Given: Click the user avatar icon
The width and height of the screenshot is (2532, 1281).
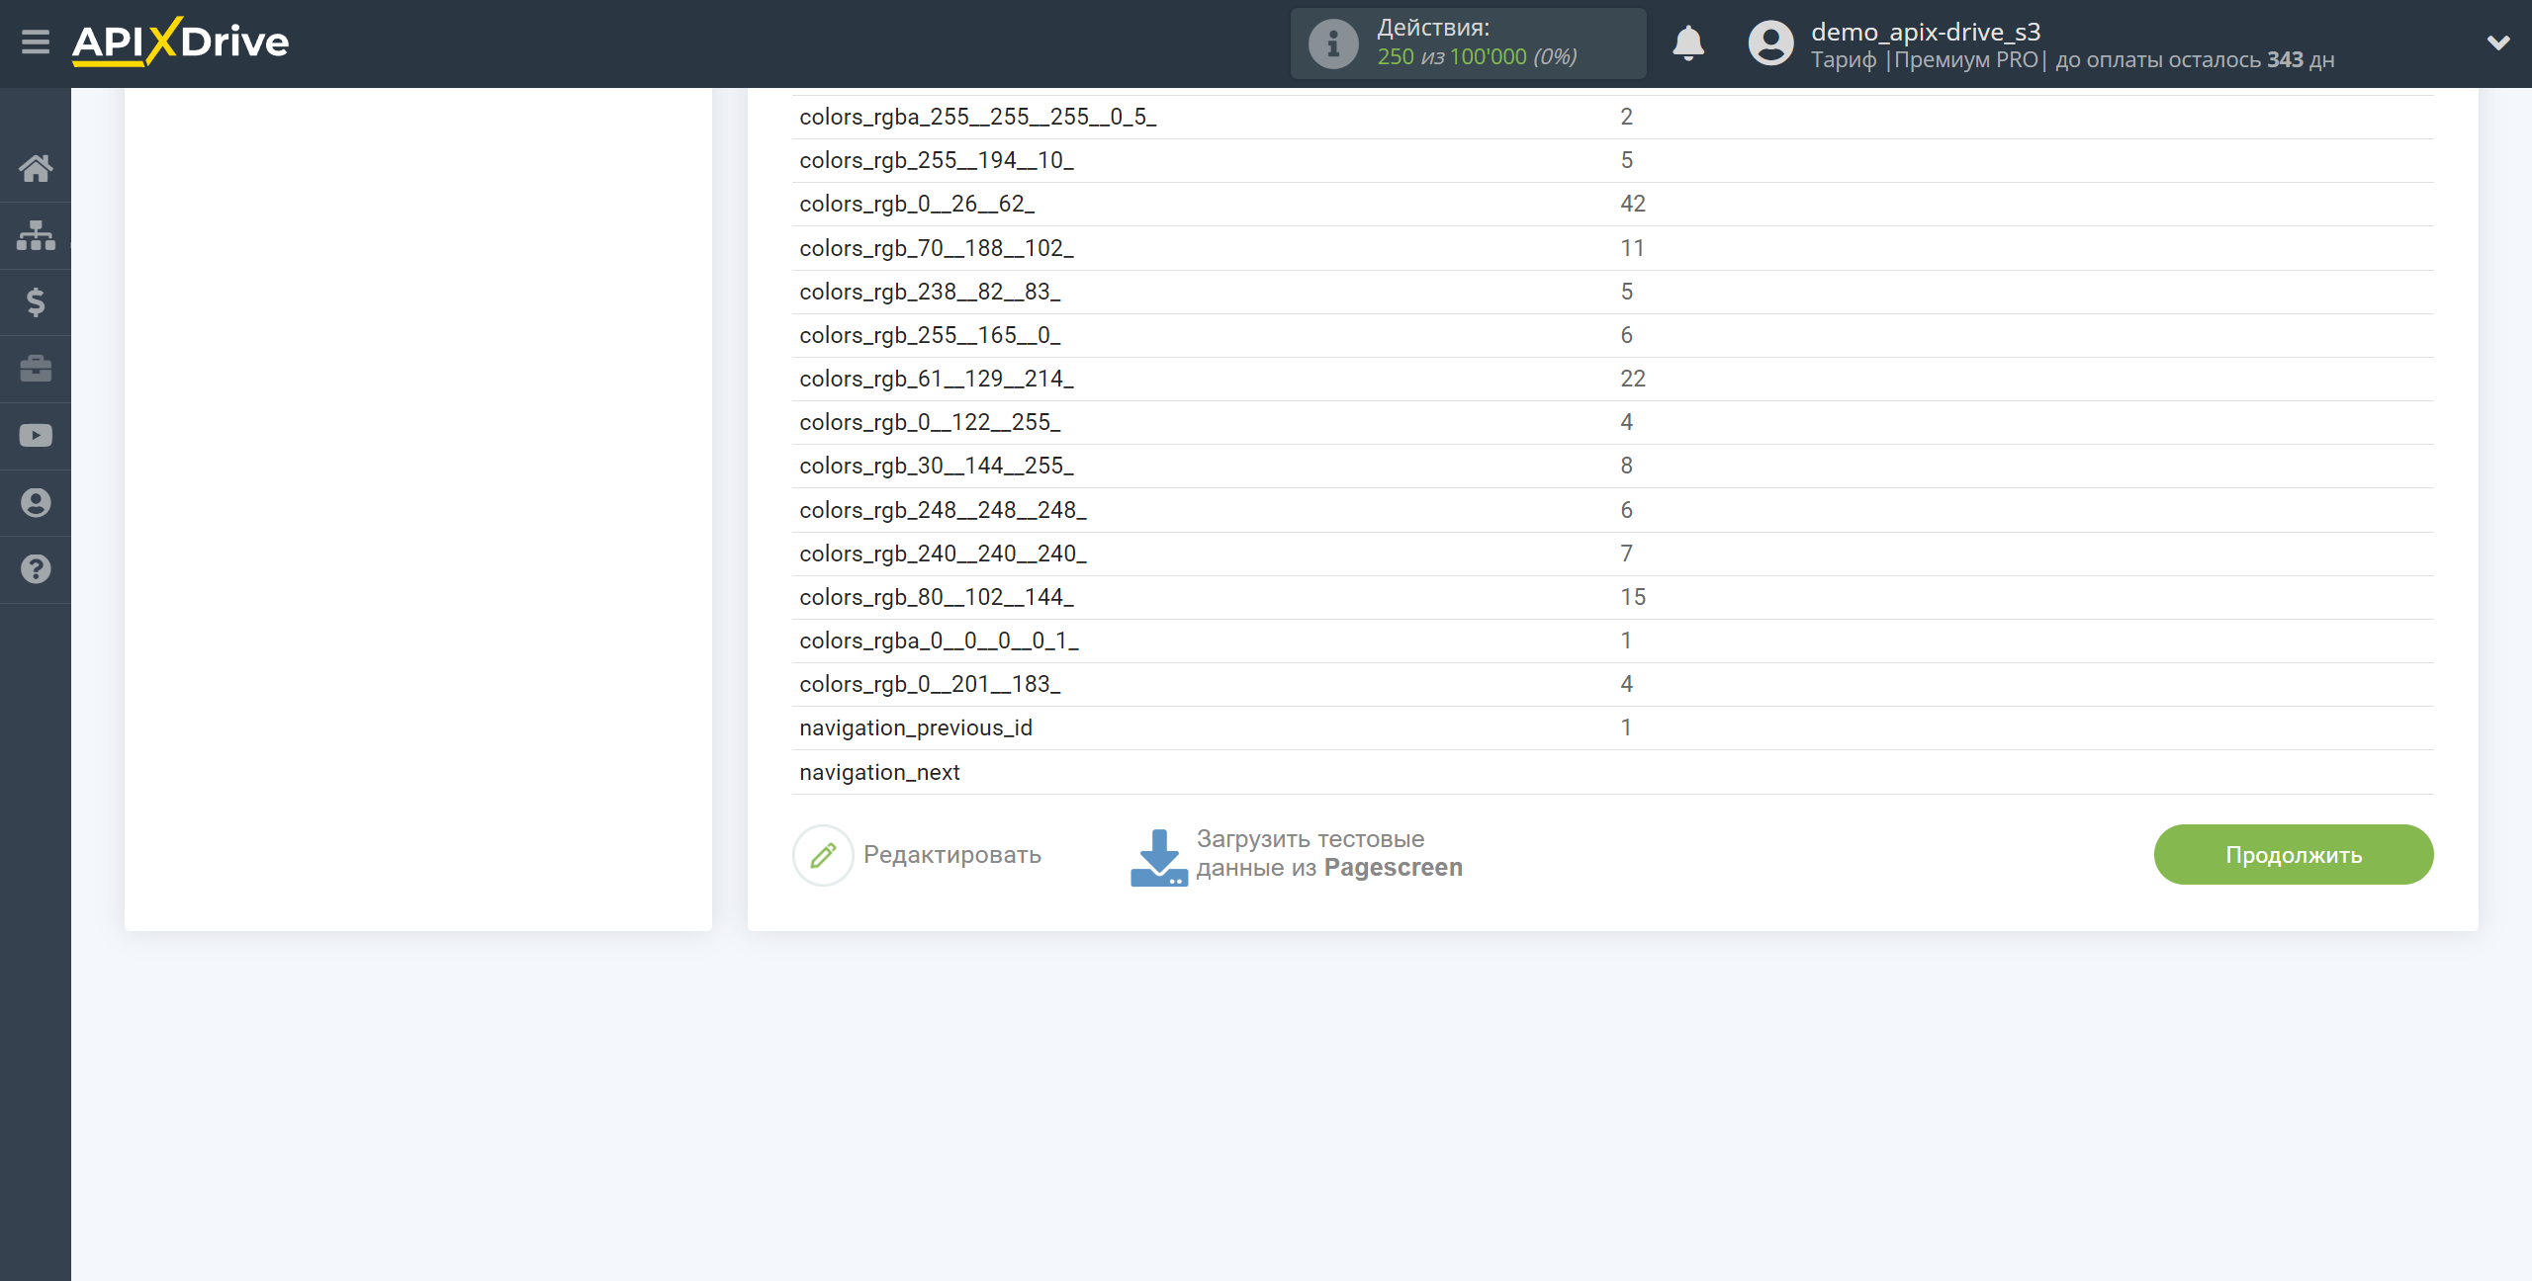Looking at the screenshot, I should pyautogui.click(x=1770, y=43).
